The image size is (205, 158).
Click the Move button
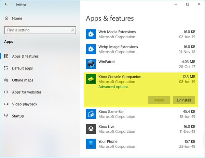(159, 100)
